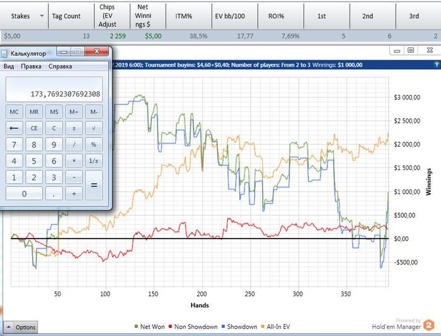Click MC memory clear key
Image resolution: width=441 pixels, height=336 pixels.
[x=14, y=112]
